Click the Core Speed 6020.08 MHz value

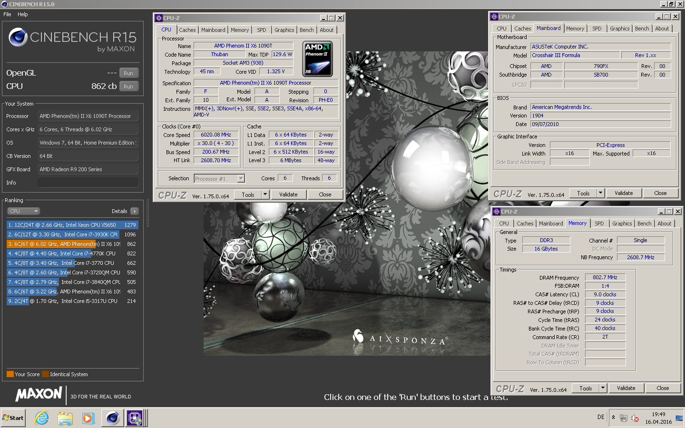click(x=216, y=135)
